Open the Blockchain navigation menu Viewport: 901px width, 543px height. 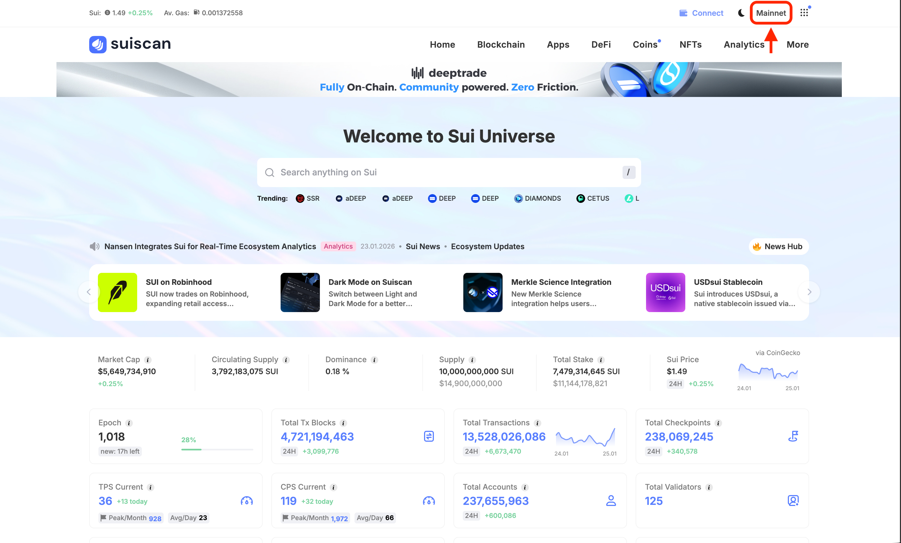[x=501, y=45]
